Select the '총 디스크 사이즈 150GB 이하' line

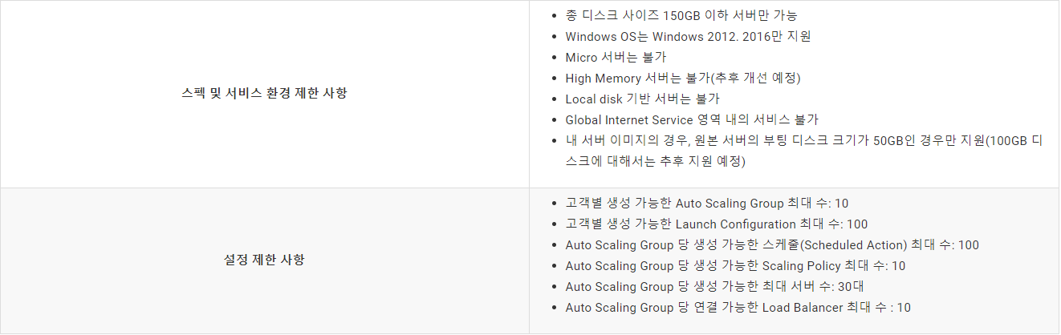681,15
